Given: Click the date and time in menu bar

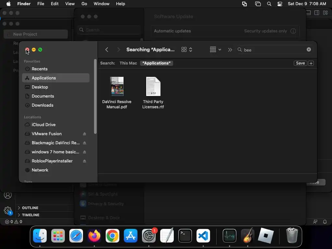Looking at the screenshot, I should tap(307, 4).
